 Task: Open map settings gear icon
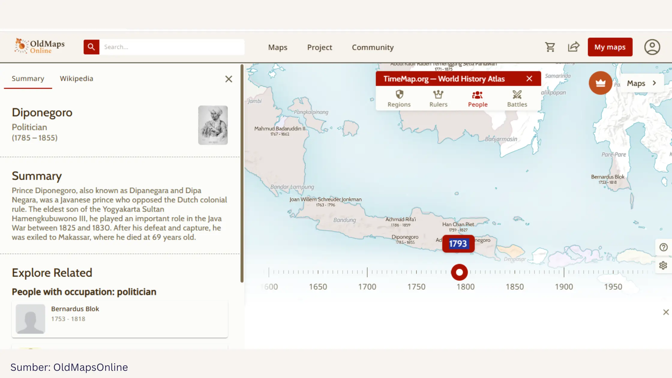click(663, 265)
